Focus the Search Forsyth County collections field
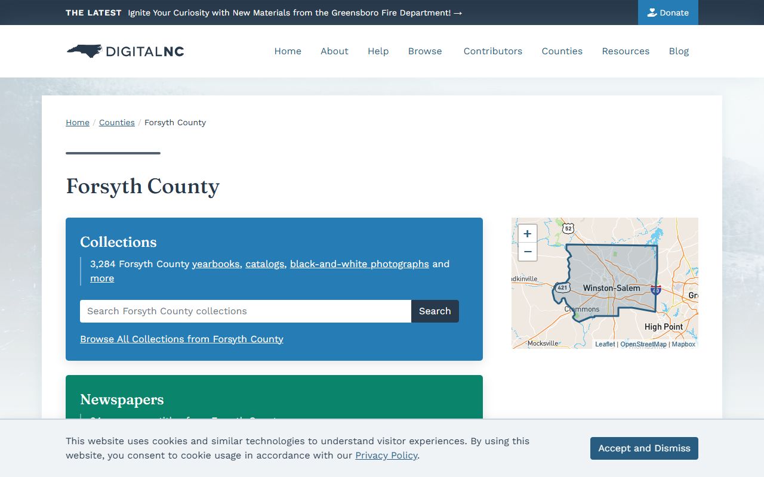Image resolution: width=764 pixels, height=477 pixels. (x=245, y=311)
